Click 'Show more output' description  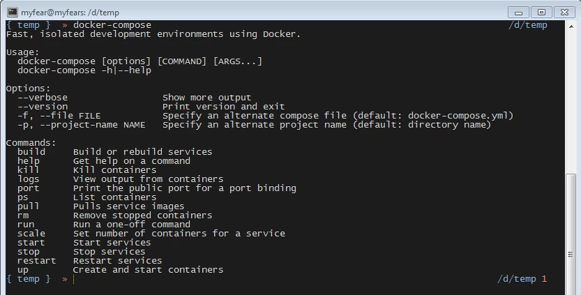coord(206,98)
